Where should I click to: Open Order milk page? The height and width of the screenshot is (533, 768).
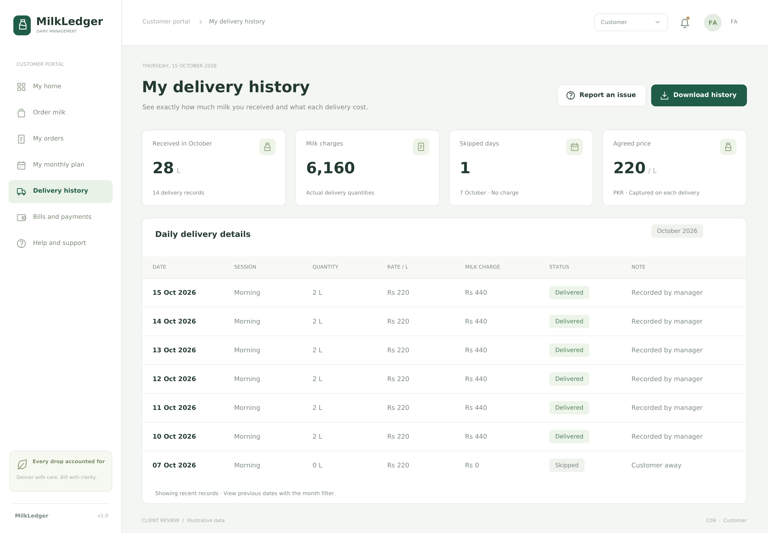[61, 112]
